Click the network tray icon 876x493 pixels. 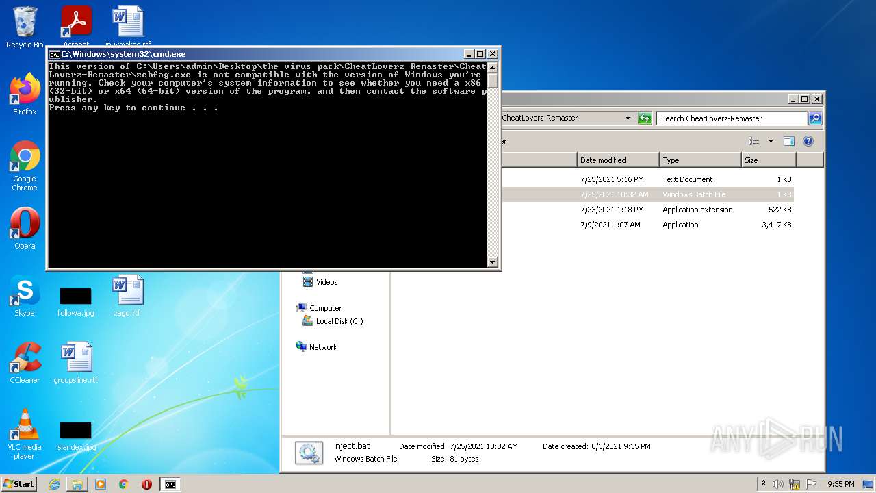[795, 484]
